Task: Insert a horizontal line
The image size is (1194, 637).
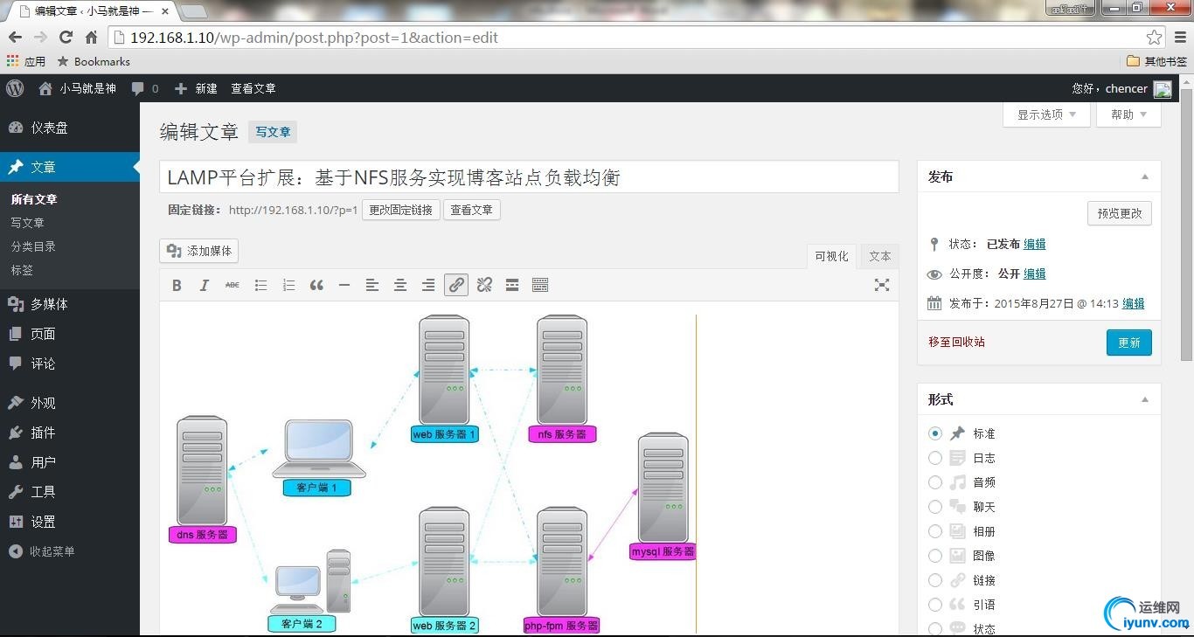Action: pyautogui.click(x=344, y=285)
